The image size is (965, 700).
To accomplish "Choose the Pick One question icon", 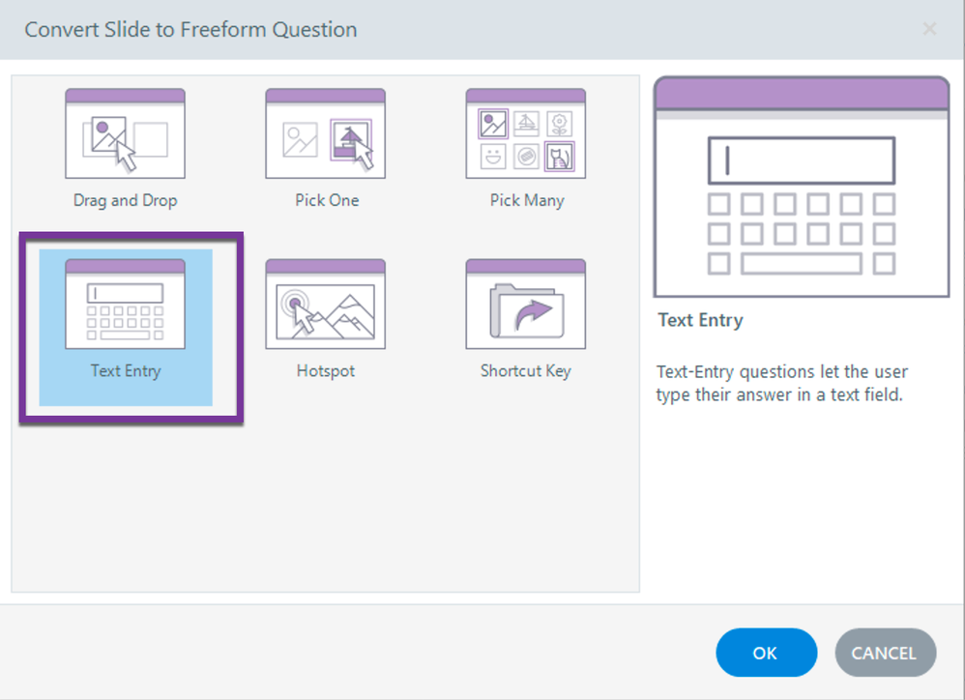I will tap(326, 133).
